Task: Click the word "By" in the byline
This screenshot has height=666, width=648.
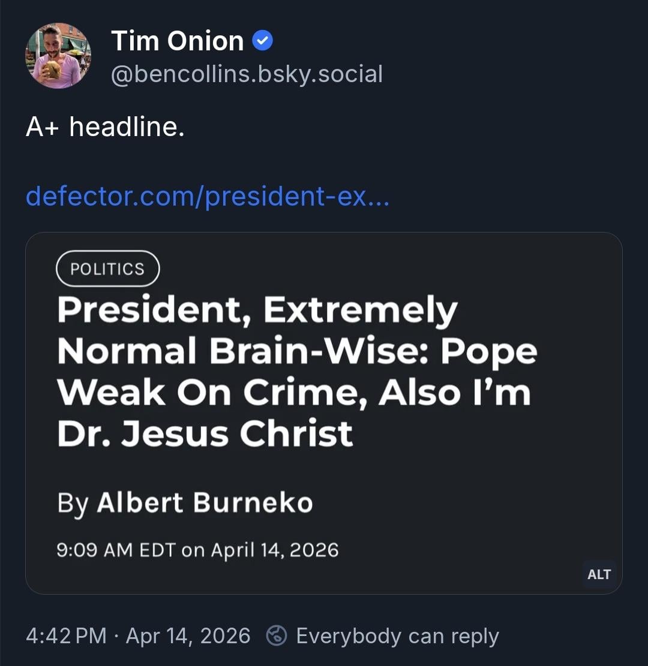Action: point(73,504)
